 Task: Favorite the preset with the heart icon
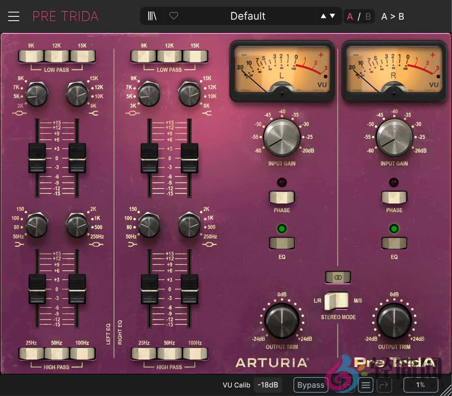pos(174,16)
